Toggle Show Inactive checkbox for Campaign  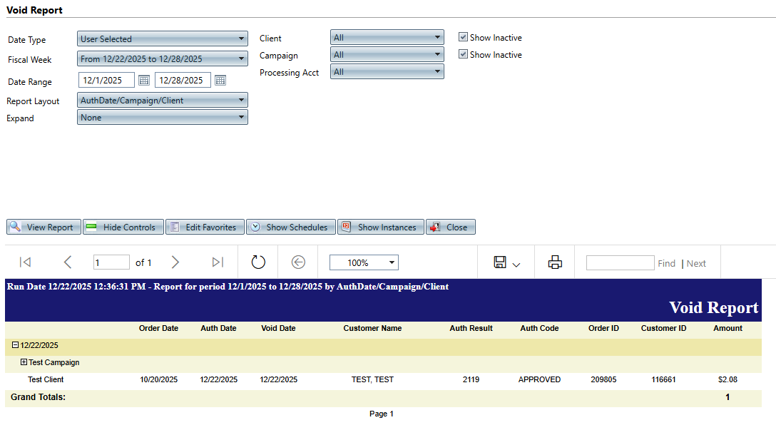point(463,54)
